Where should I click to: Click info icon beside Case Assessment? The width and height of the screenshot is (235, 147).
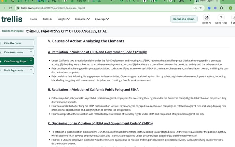(31, 51)
